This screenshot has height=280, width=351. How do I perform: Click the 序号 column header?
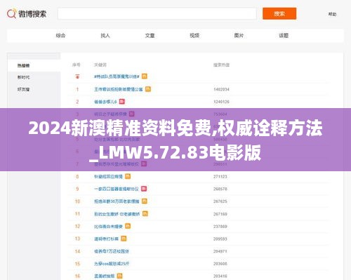(77, 65)
